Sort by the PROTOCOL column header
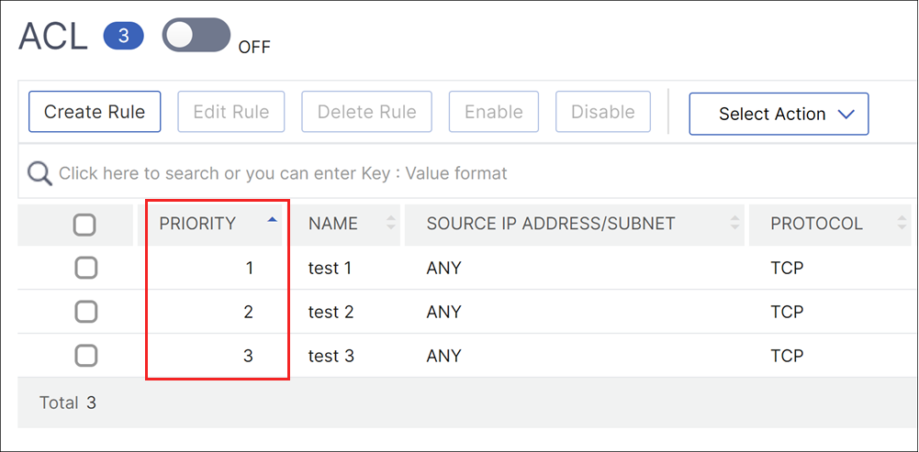919x452 pixels. point(829,224)
